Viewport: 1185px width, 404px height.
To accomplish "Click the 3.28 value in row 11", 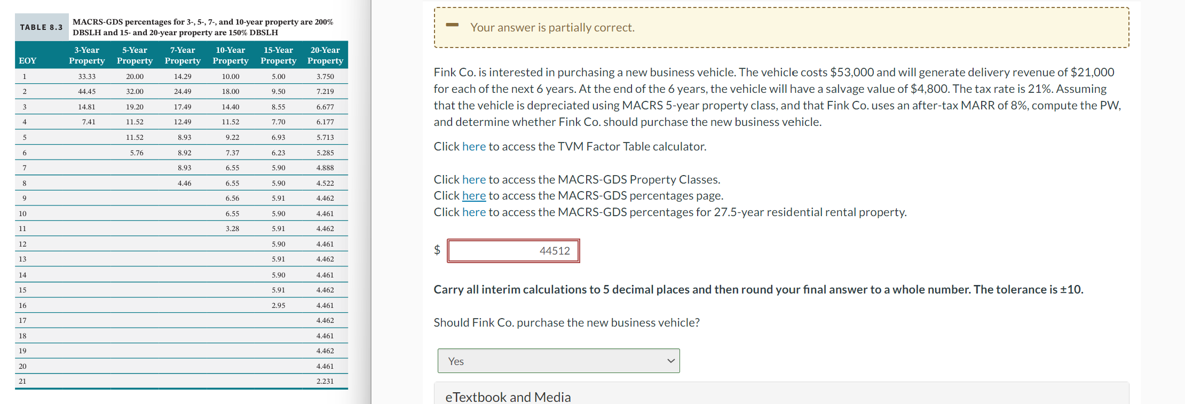I will (232, 228).
